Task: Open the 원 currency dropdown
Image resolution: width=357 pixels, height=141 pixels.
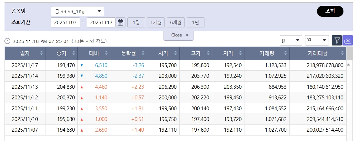Action: tap(317, 40)
